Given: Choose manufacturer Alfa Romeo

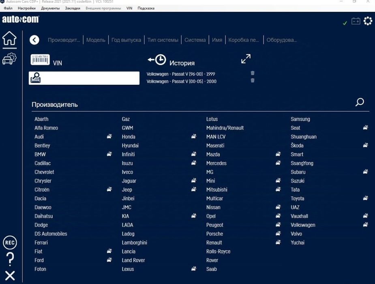Looking at the screenshot, I should click(46, 128).
